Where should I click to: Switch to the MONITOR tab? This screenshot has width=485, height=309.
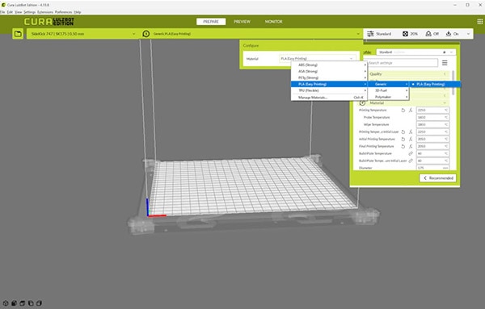pos(273,22)
